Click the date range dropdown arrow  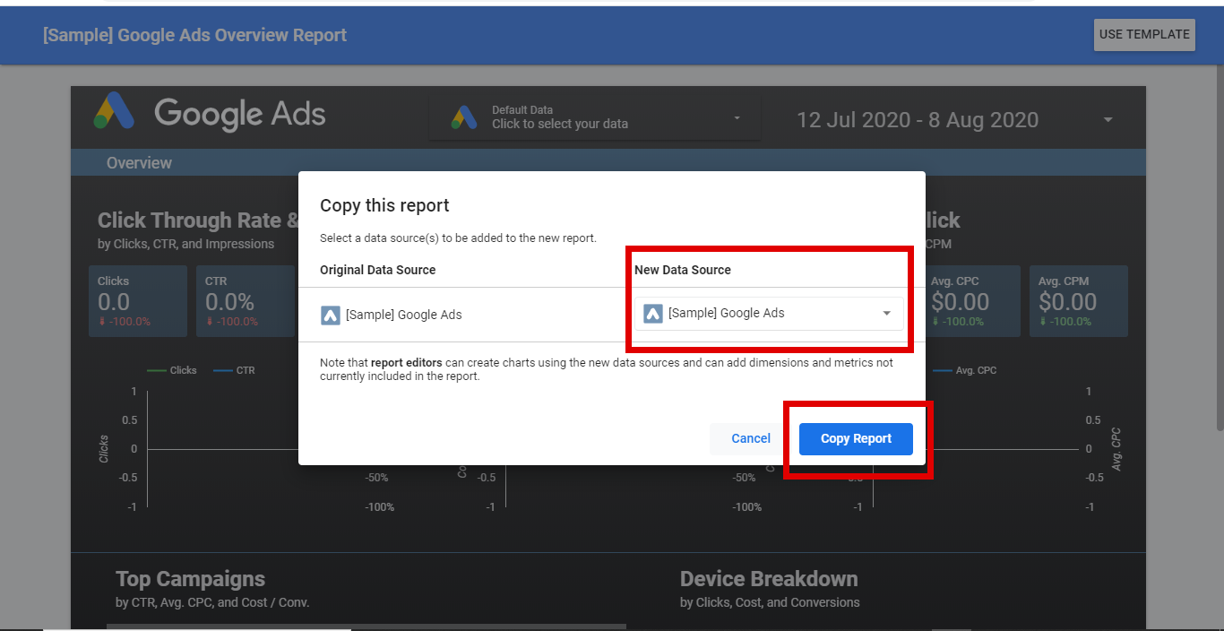[1108, 120]
